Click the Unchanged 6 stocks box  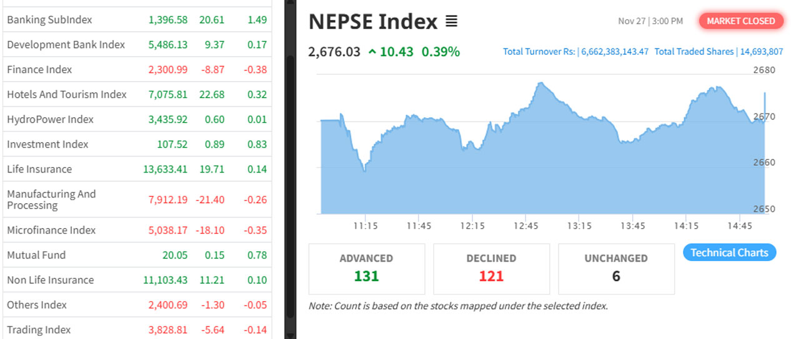pos(615,269)
